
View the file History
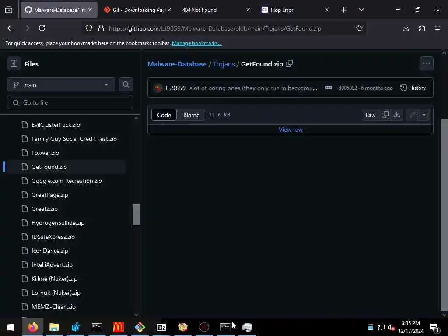click(413, 87)
